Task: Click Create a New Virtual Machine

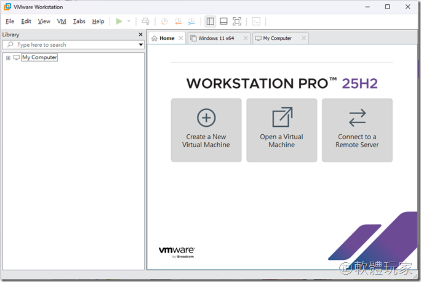Action: (x=206, y=129)
